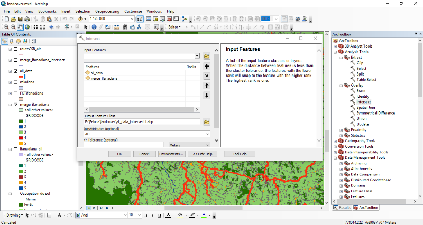Click the remove (X) button beside features list
Viewport: 423px width, 225px height.
(207, 76)
